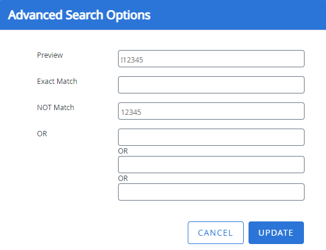Click the Preview label
Image resolution: width=326 pixels, height=250 pixels.
(50, 55)
